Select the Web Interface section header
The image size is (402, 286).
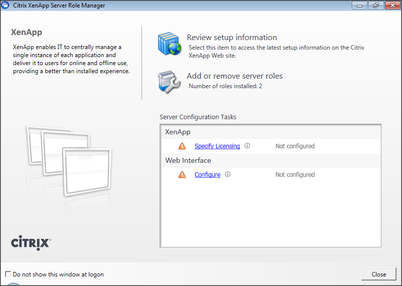[188, 161]
